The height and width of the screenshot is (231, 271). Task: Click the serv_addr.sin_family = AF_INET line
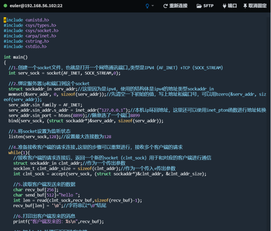pos(45,105)
